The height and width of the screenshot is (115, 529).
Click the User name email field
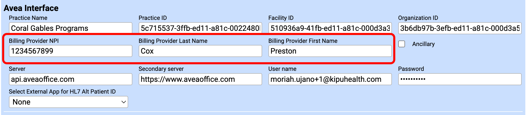click(x=330, y=79)
